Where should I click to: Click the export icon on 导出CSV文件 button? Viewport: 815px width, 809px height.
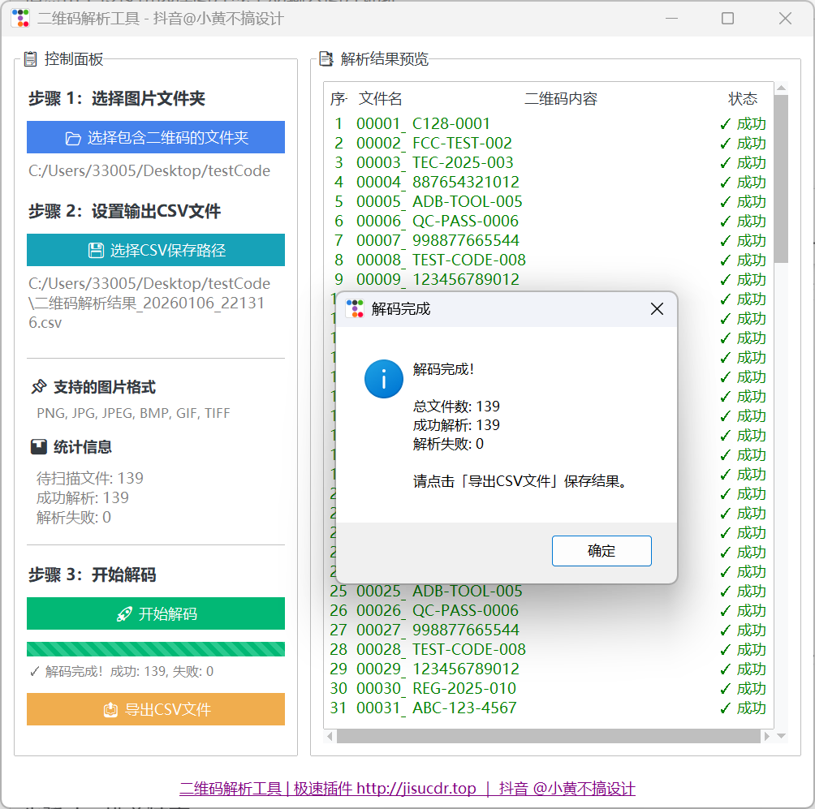[x=110, y=709]
